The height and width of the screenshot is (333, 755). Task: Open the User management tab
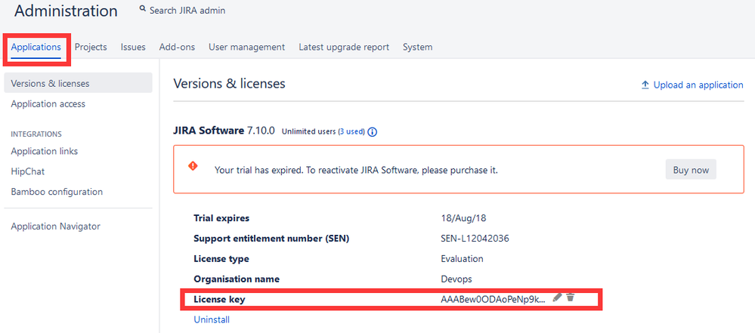[246, 47]
